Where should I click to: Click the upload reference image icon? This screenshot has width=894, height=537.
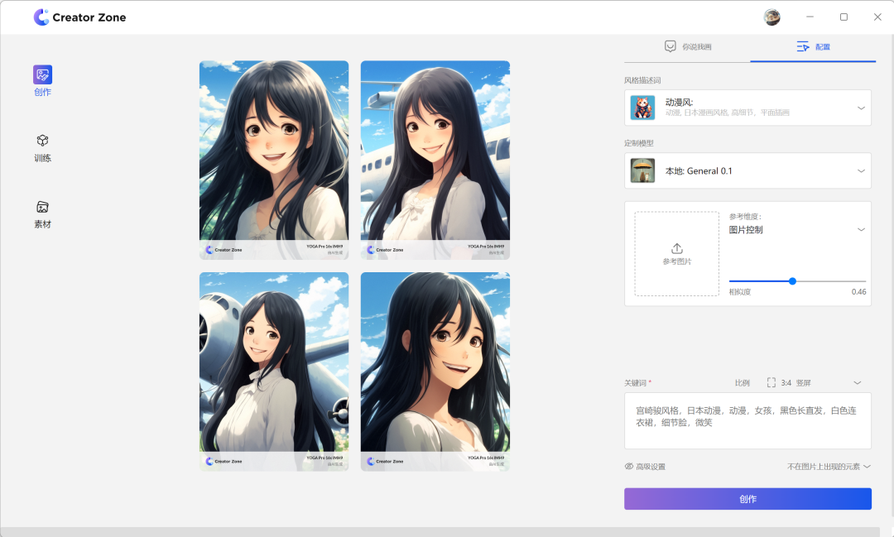coord(676,248)
